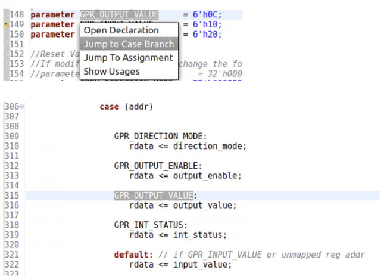The image size is (387, 279).
Task: Click the warning marker on line 149
Action: 6,24
